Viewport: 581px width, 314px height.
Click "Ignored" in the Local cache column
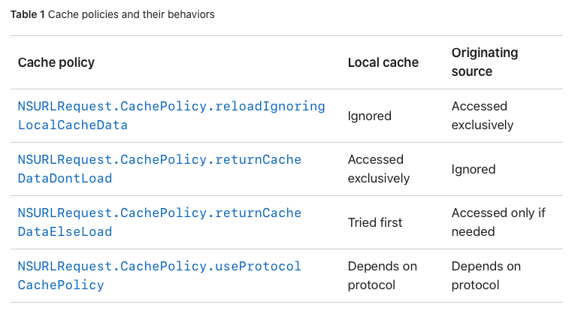(x=369, y=116)
